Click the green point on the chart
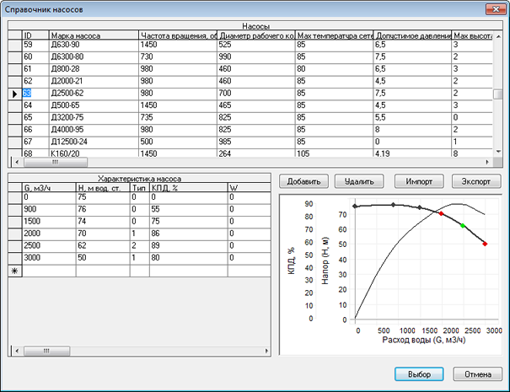This screenshot has width=510, height=392. click(x=462, y=226)
